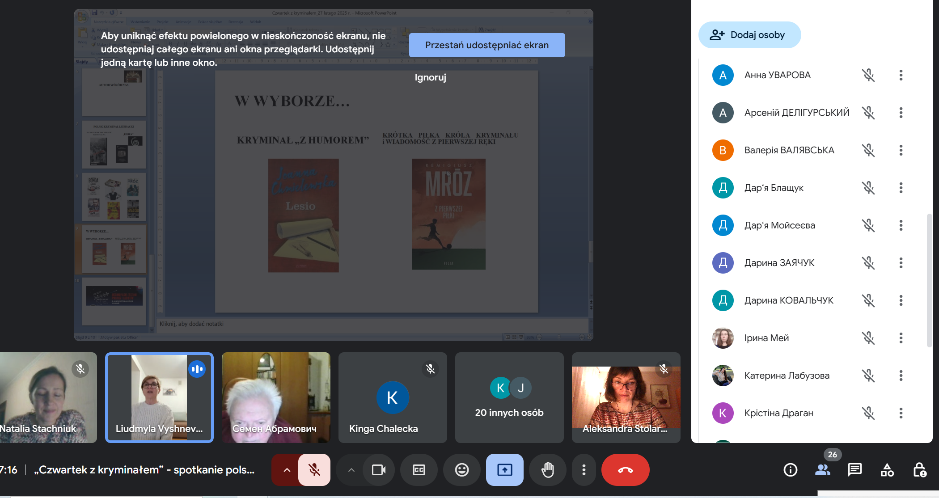Open more options for Дарина ЗАЯЧУК
Screen dimensions: 939x498
pyautogui.click(x=901, y=263)
